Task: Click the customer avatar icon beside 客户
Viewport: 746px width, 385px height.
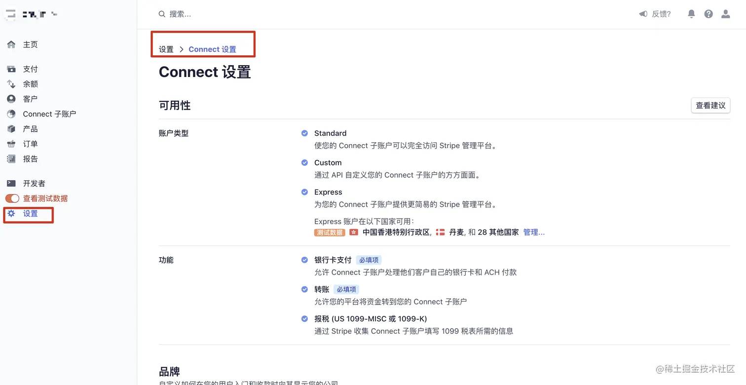Action: [11, 99]
